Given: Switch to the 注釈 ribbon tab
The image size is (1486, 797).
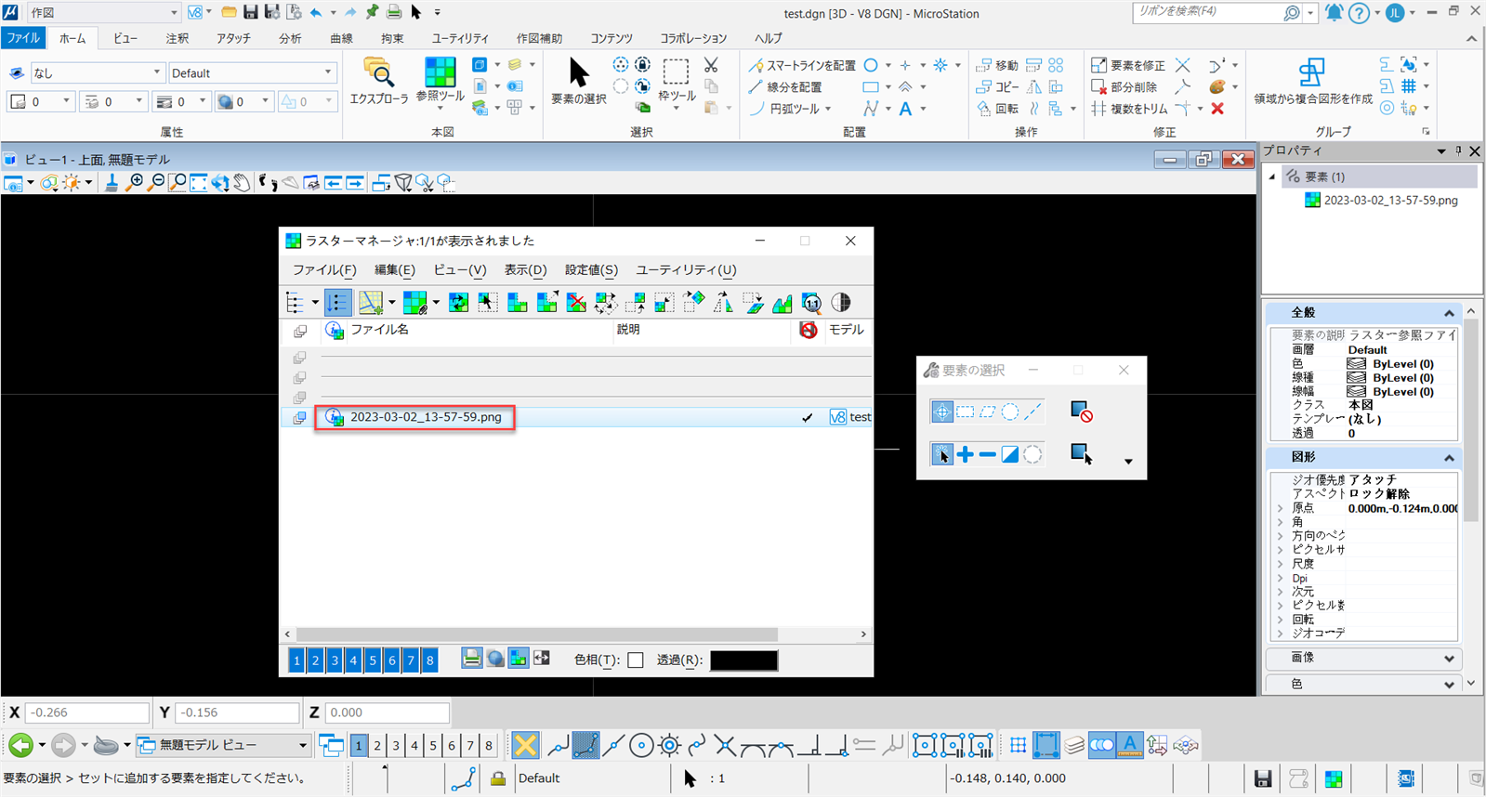Looking at the screenshot, I should [178, 38].
